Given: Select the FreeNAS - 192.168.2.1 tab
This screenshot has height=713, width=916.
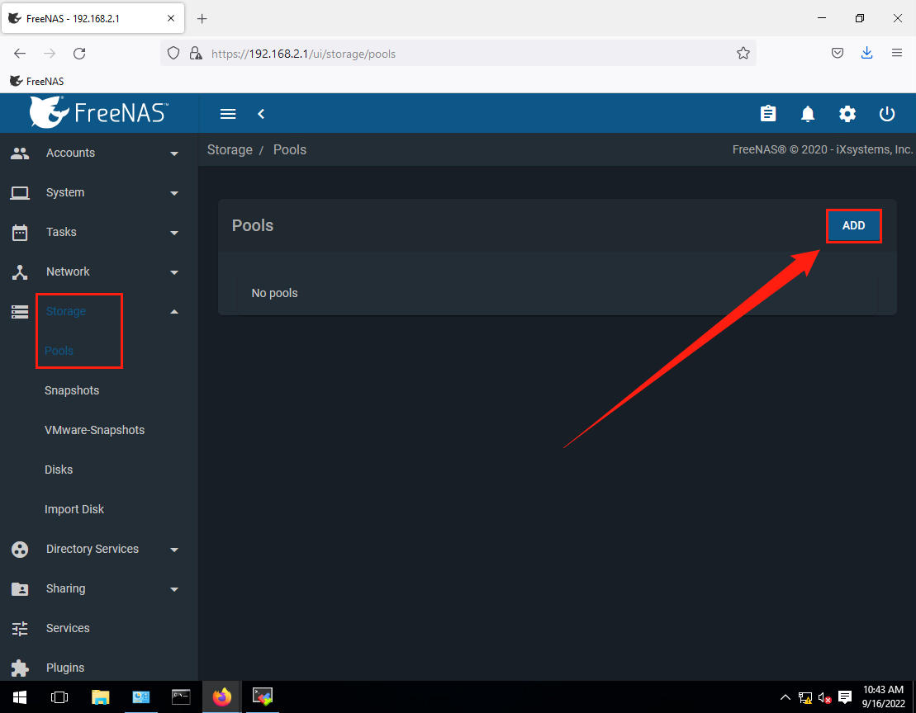Looking at the screenshot, I should [x=93, y=19].
